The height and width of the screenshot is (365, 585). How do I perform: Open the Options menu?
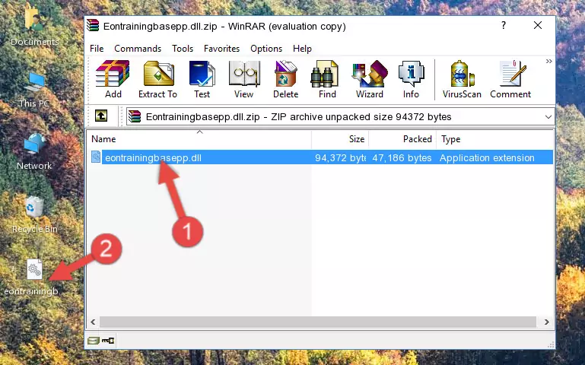[266, 49]
